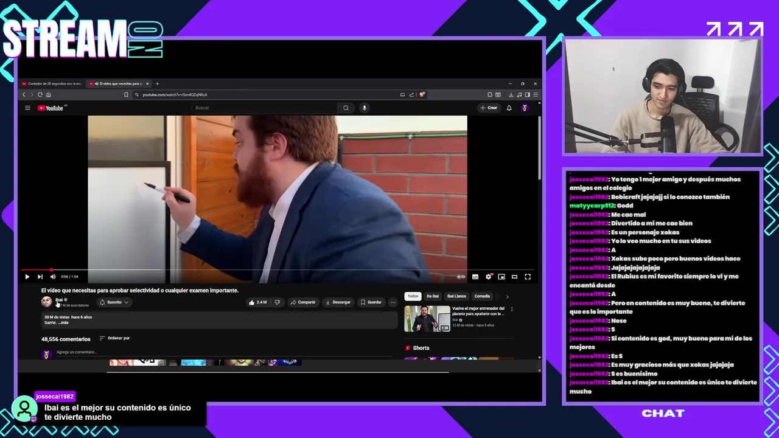This screenshot has width=779, height=438.
Task: Select the 'De Ibai' filter chip
Action: click(x=433, y=296)
